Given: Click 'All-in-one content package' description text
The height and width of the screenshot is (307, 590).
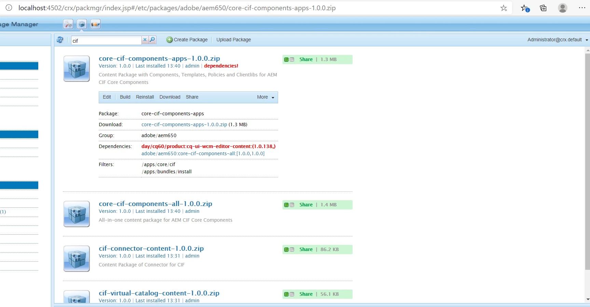Looking at the screenshot, I should point(166,220).
